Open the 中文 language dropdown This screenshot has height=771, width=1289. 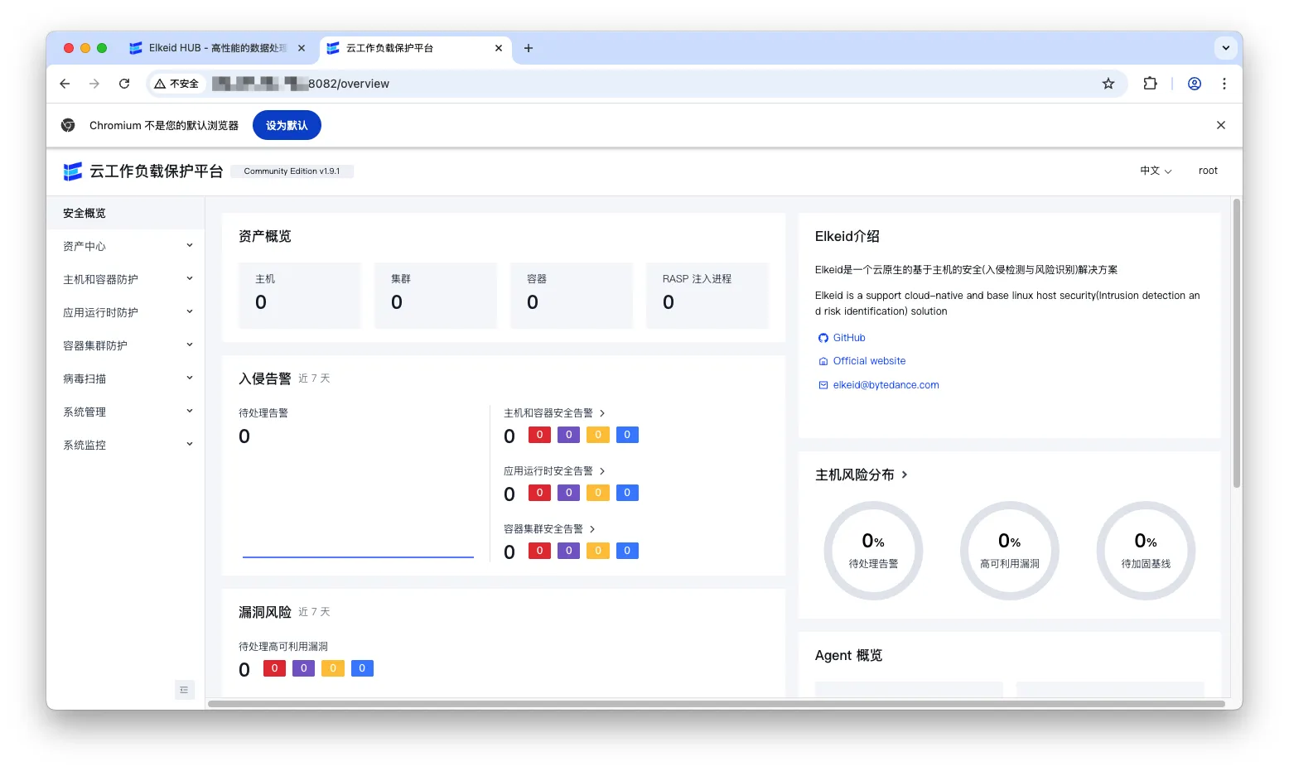tap(1155, 171)
